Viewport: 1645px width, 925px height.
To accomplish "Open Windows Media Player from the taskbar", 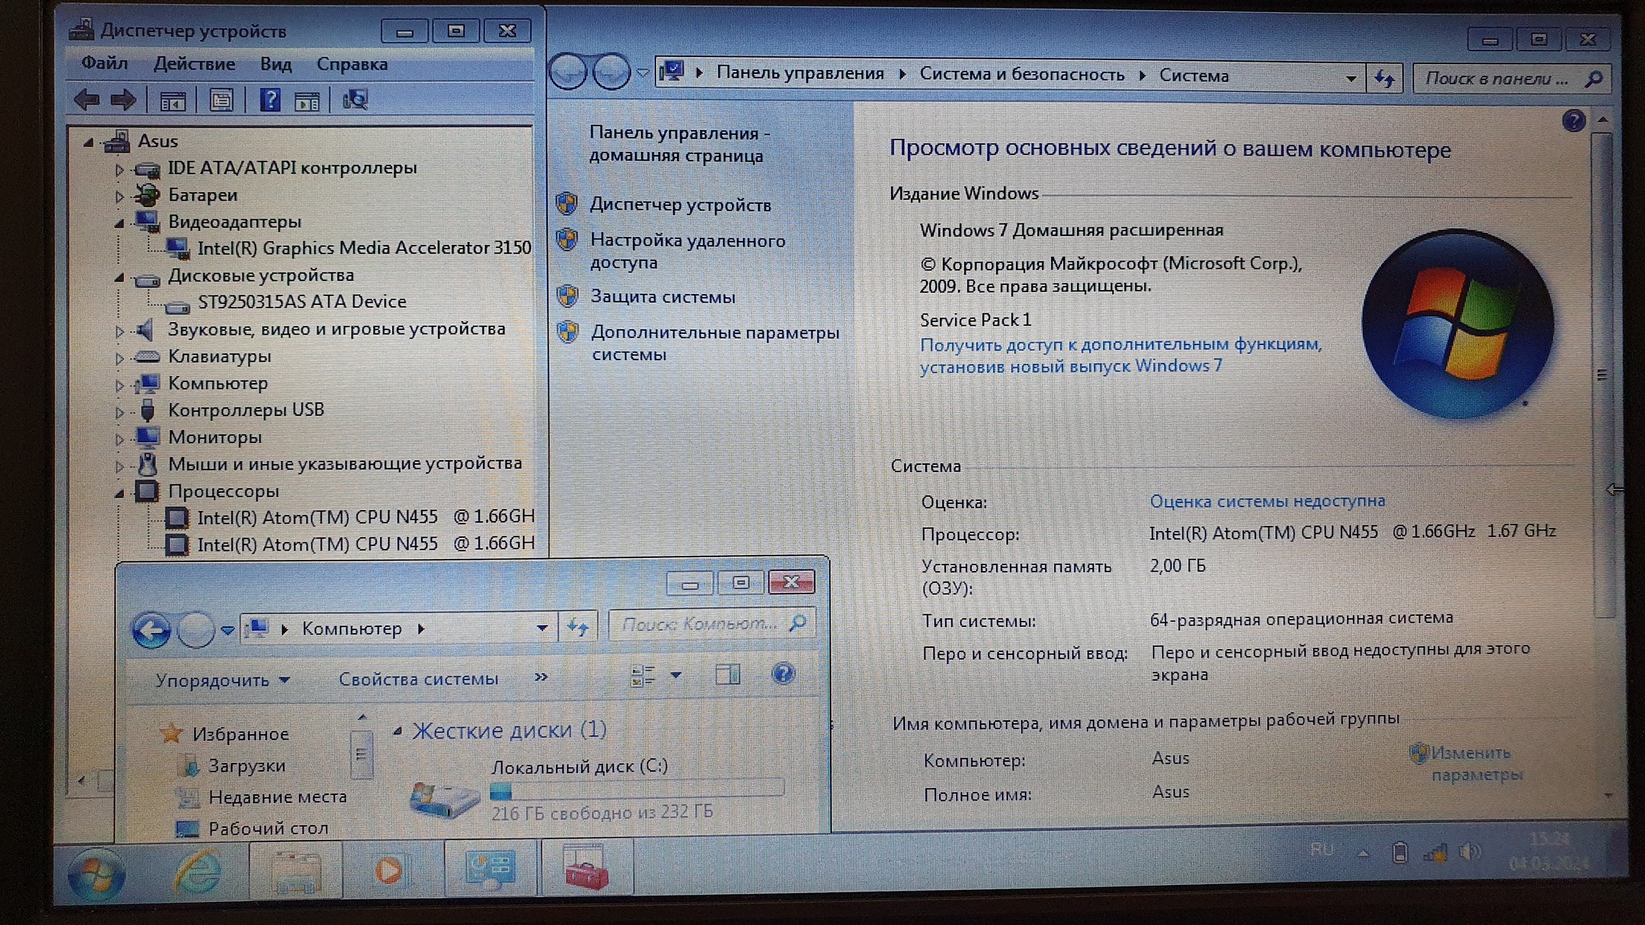I will coord(390,870).
